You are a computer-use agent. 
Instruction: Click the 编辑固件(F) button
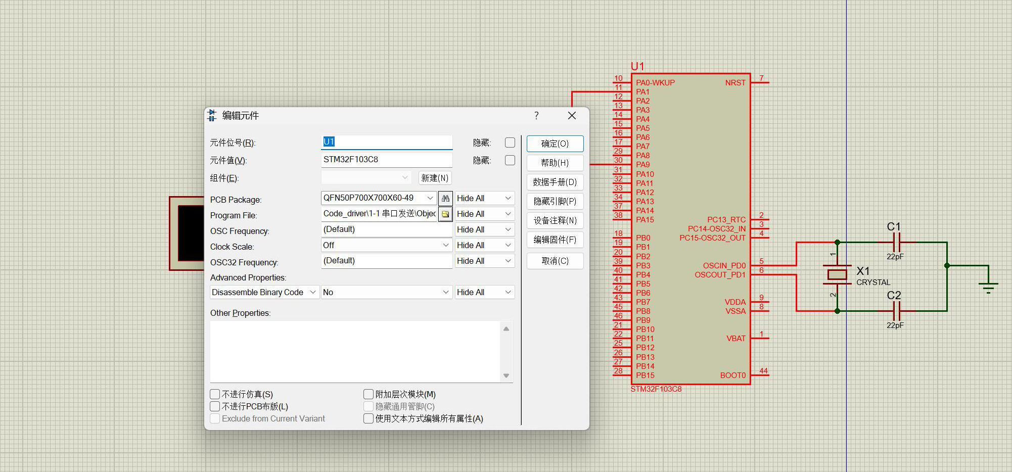tap(555, 240)
